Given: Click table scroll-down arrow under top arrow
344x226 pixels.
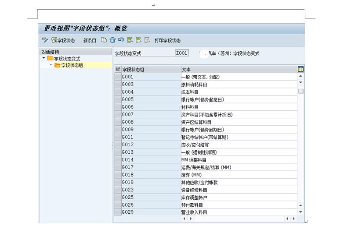Looking at the screenshot, I should 301,82.
